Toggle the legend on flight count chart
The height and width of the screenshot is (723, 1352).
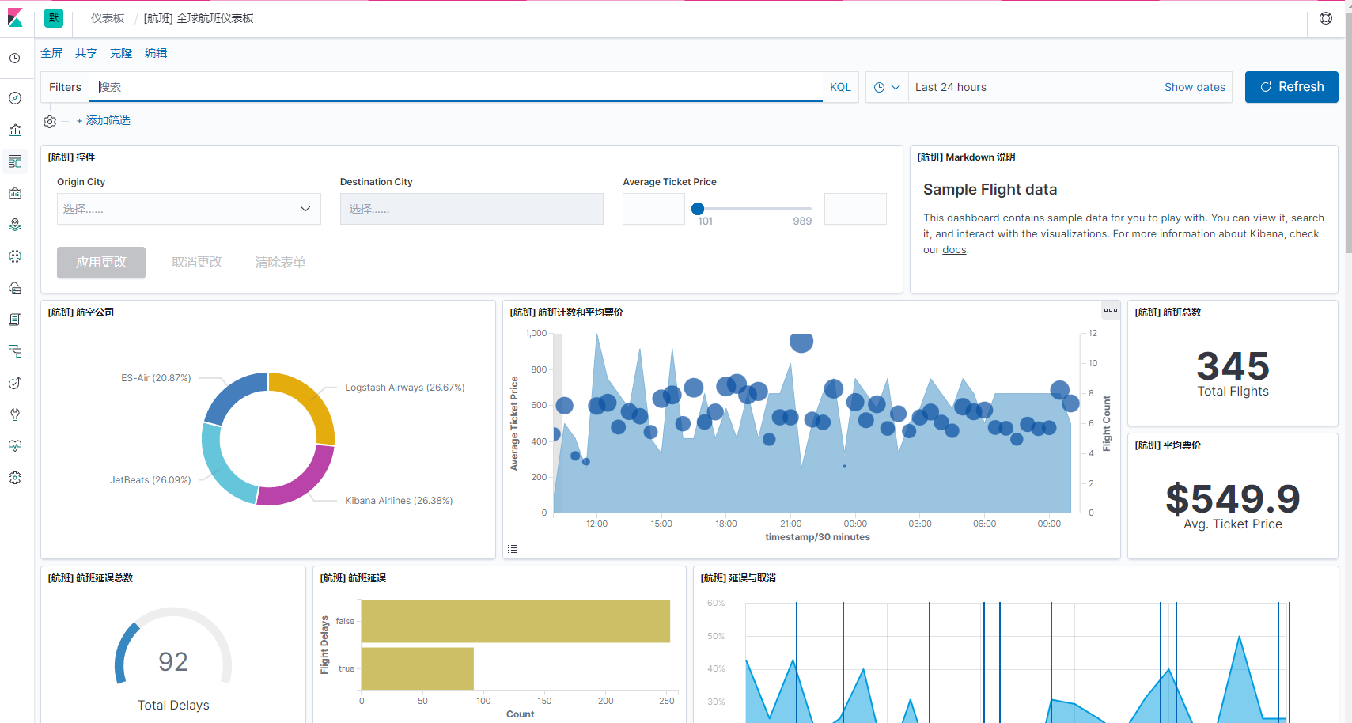pos(513,549)
